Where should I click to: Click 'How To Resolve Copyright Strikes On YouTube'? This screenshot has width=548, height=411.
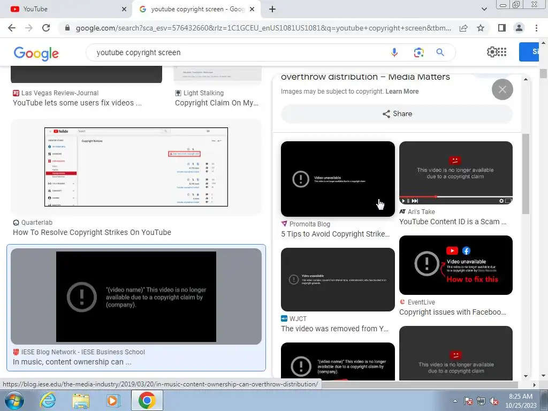(x=92, y=232)
